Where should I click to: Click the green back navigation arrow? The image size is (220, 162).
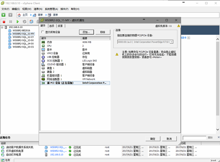pos(3,15)
